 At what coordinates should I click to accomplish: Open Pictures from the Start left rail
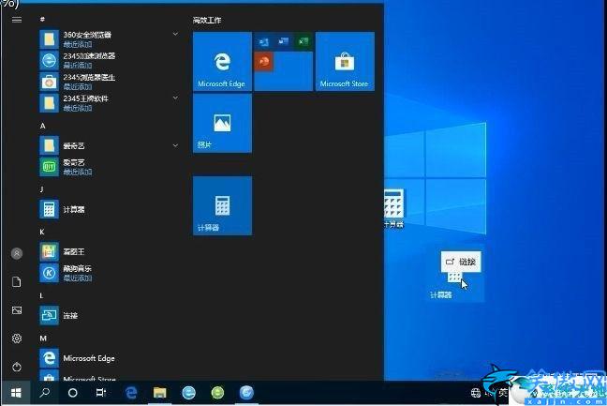(x=17, y=310)
